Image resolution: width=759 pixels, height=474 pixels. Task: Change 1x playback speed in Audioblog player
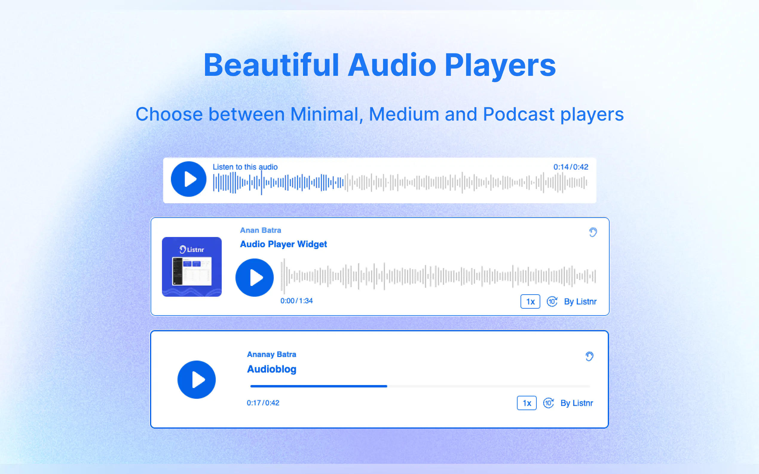point(527,403)
